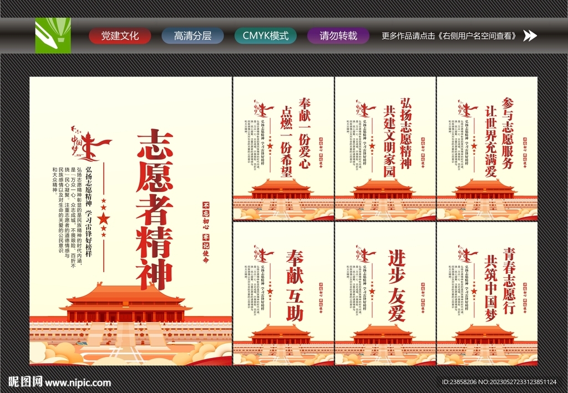Click the 更多作品请点击 右侧用户名空间查看 text

coord(449,36)
